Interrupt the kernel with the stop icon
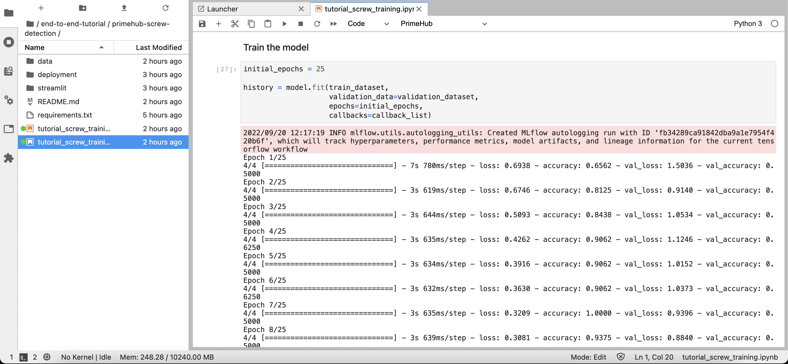The height and width of the screenshot is (364, 788). click(x=300, y=24)
